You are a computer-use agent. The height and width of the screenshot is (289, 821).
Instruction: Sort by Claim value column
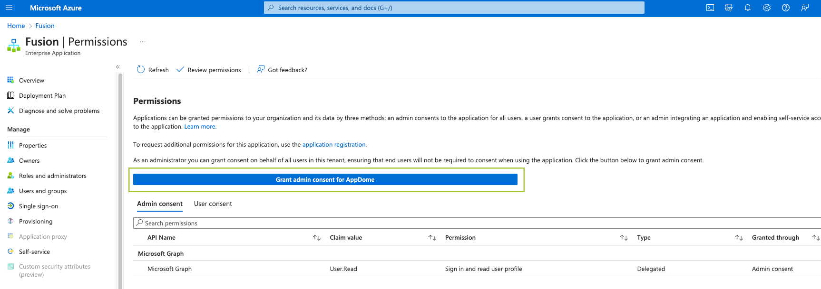[432, 238]
